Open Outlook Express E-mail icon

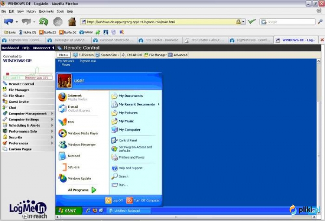63,108
